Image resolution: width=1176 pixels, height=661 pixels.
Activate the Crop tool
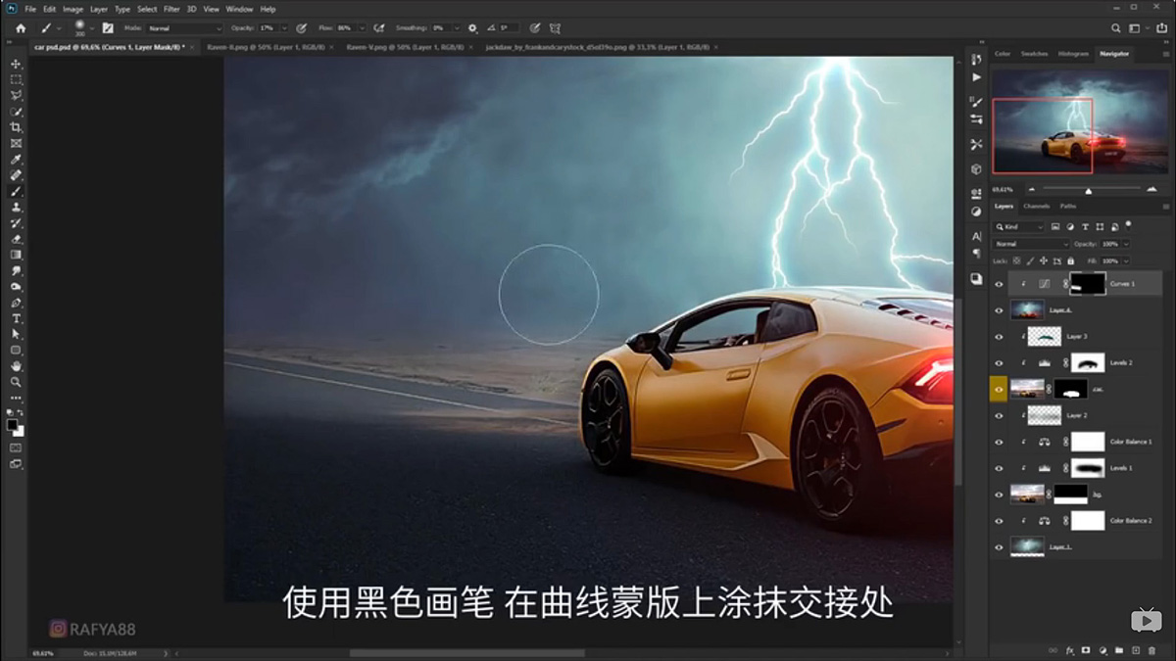15,126
